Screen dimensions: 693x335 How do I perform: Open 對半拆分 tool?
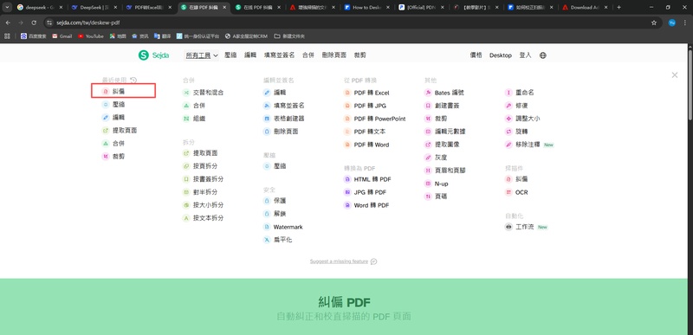point(205,192)
